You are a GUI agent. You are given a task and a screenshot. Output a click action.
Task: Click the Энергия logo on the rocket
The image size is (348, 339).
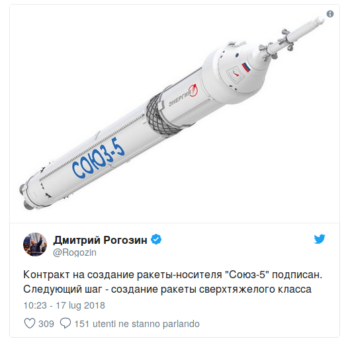point(184,95)
